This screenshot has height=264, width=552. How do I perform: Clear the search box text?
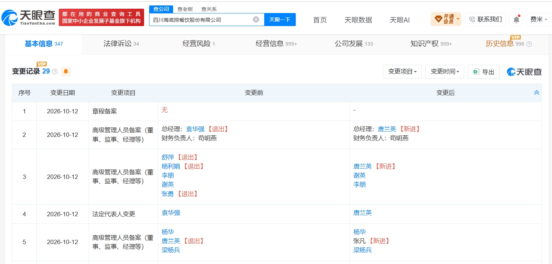coord(256,20)
